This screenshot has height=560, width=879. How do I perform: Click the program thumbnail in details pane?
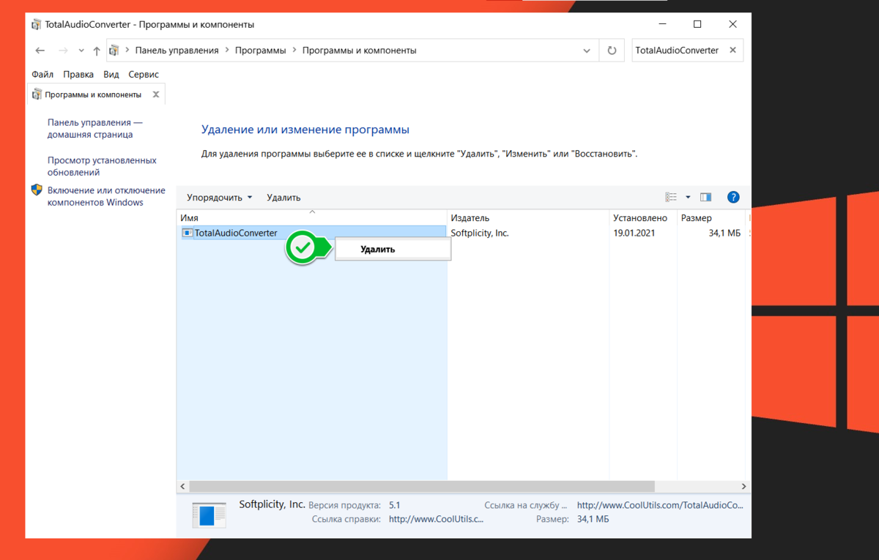pyautogui.click(x=209, y=515)
